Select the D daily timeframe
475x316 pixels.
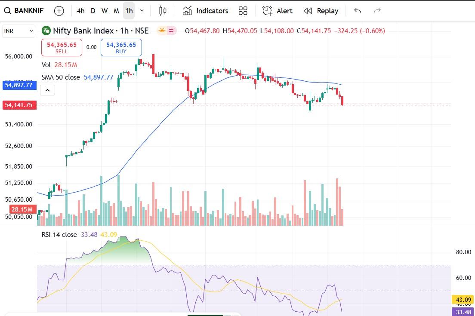pyautogui.click(x=93, y=11)
